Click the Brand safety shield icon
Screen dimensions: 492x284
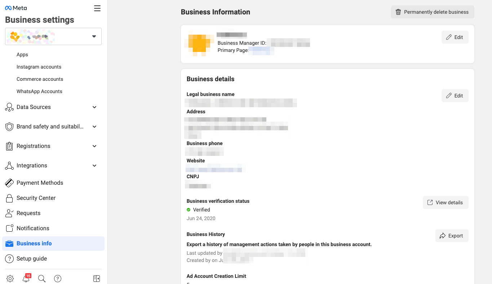[x=9, y=127]
